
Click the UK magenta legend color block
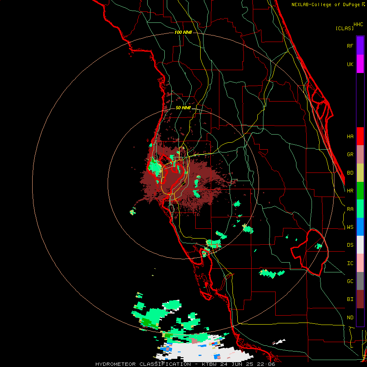point(360,64)
